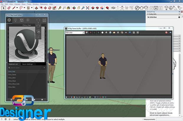The height and width of the screenshot is (121, 183).
Task: Pick the Paint Bucket tool
Action: 68,8
